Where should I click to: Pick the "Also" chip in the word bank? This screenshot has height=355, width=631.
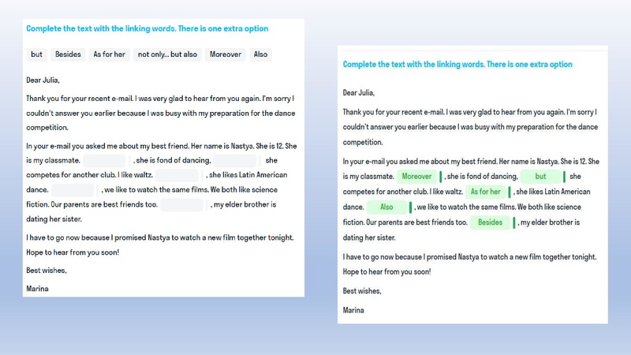260,54
